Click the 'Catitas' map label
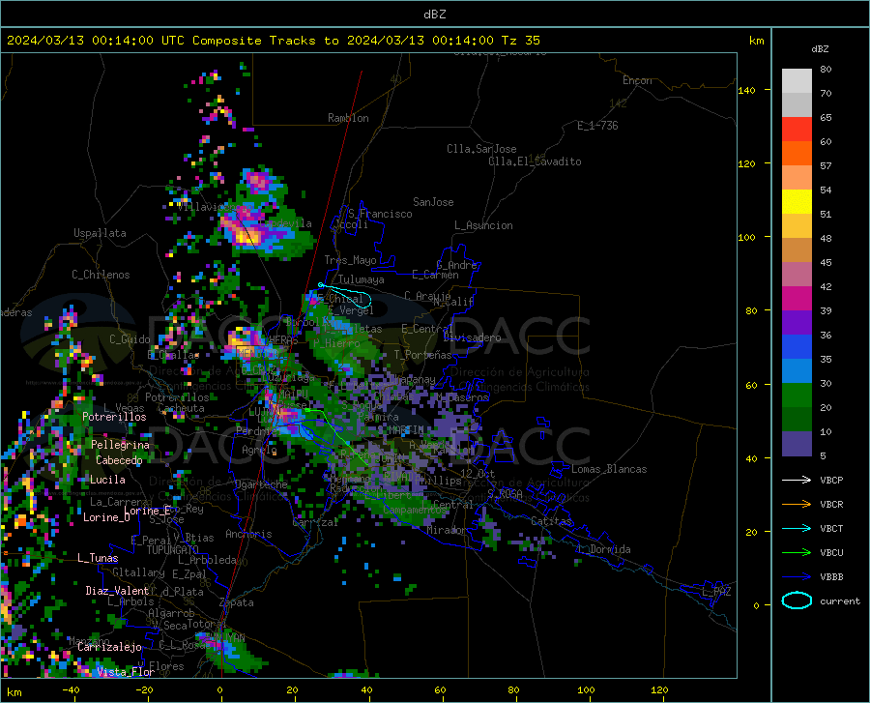870x703 pixels. tap(551, 521)
